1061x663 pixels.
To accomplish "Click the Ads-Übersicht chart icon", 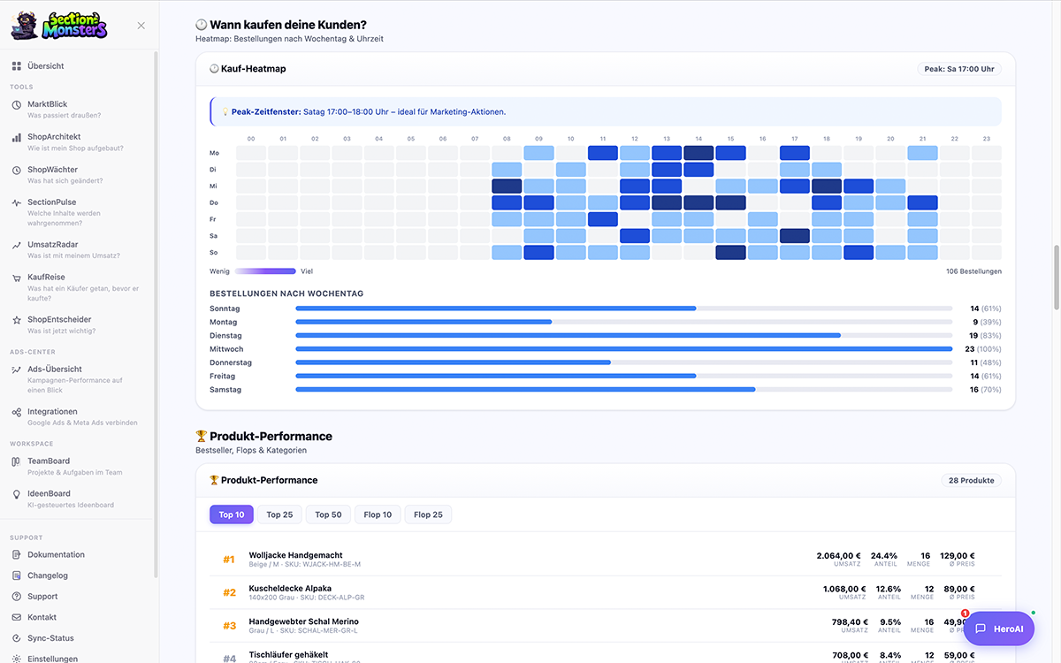I will (17, 370).
